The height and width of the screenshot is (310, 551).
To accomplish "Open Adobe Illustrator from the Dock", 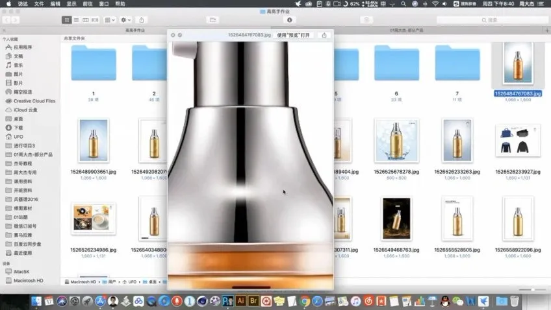I will [241, 301].
